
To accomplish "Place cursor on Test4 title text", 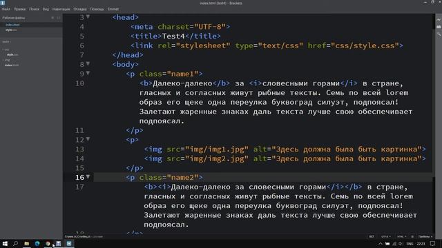I will [x=173, y=37].
